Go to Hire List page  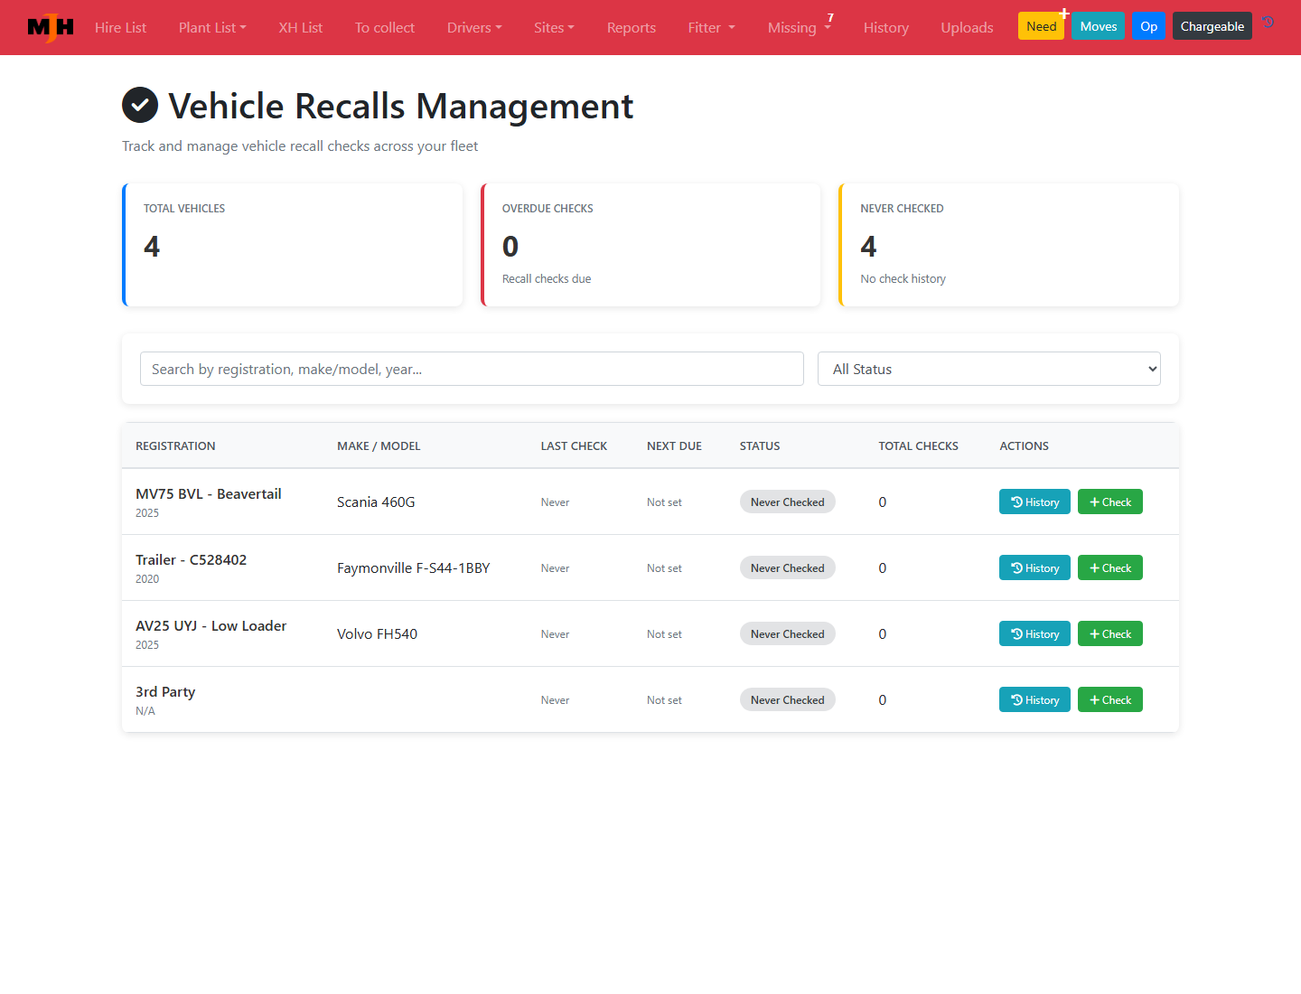(120, 28)
